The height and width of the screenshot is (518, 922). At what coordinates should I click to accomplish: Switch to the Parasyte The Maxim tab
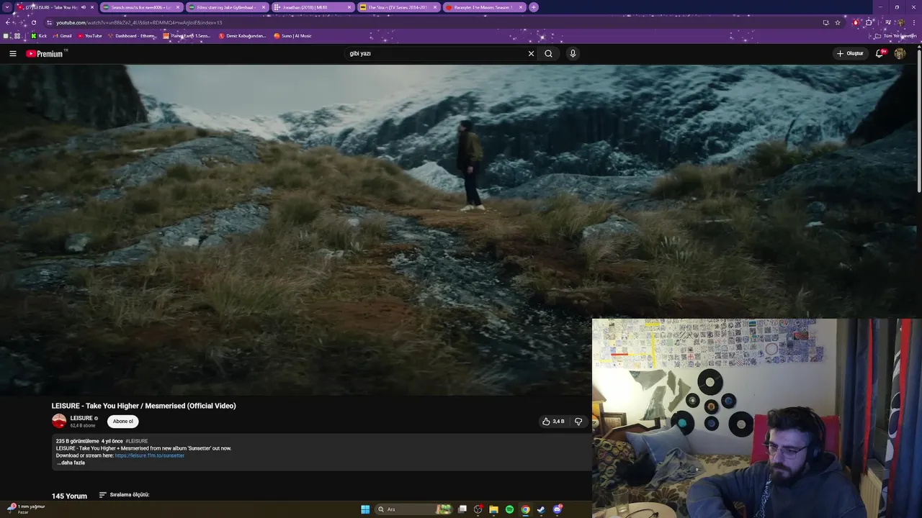click(x=483, y=7)
